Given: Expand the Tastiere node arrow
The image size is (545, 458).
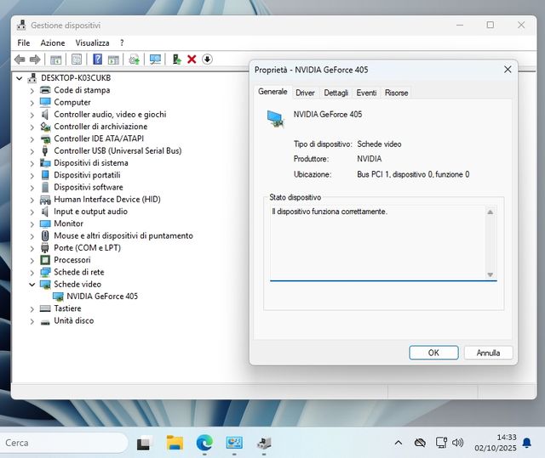Looking at the screenshot, I should [x=32, y=309].
